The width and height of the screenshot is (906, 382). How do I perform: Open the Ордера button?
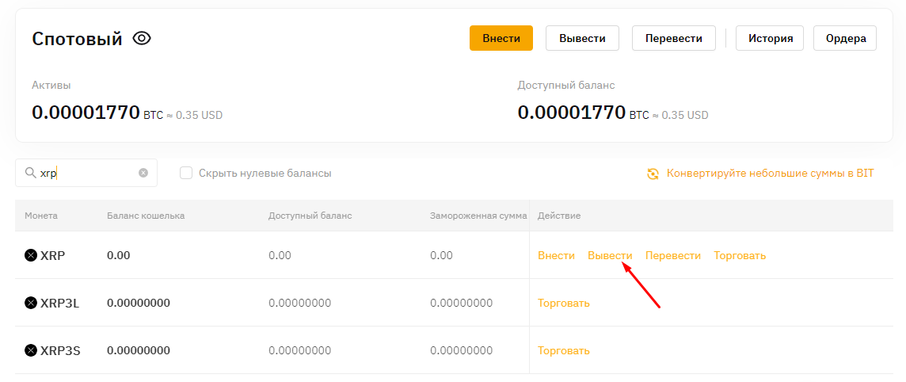click(845, 38)
